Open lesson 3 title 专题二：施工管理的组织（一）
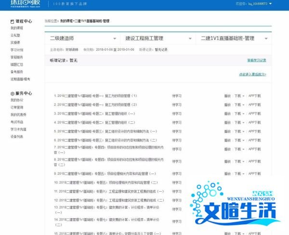This screenshot has width=289, height=235. pos(94,114)
